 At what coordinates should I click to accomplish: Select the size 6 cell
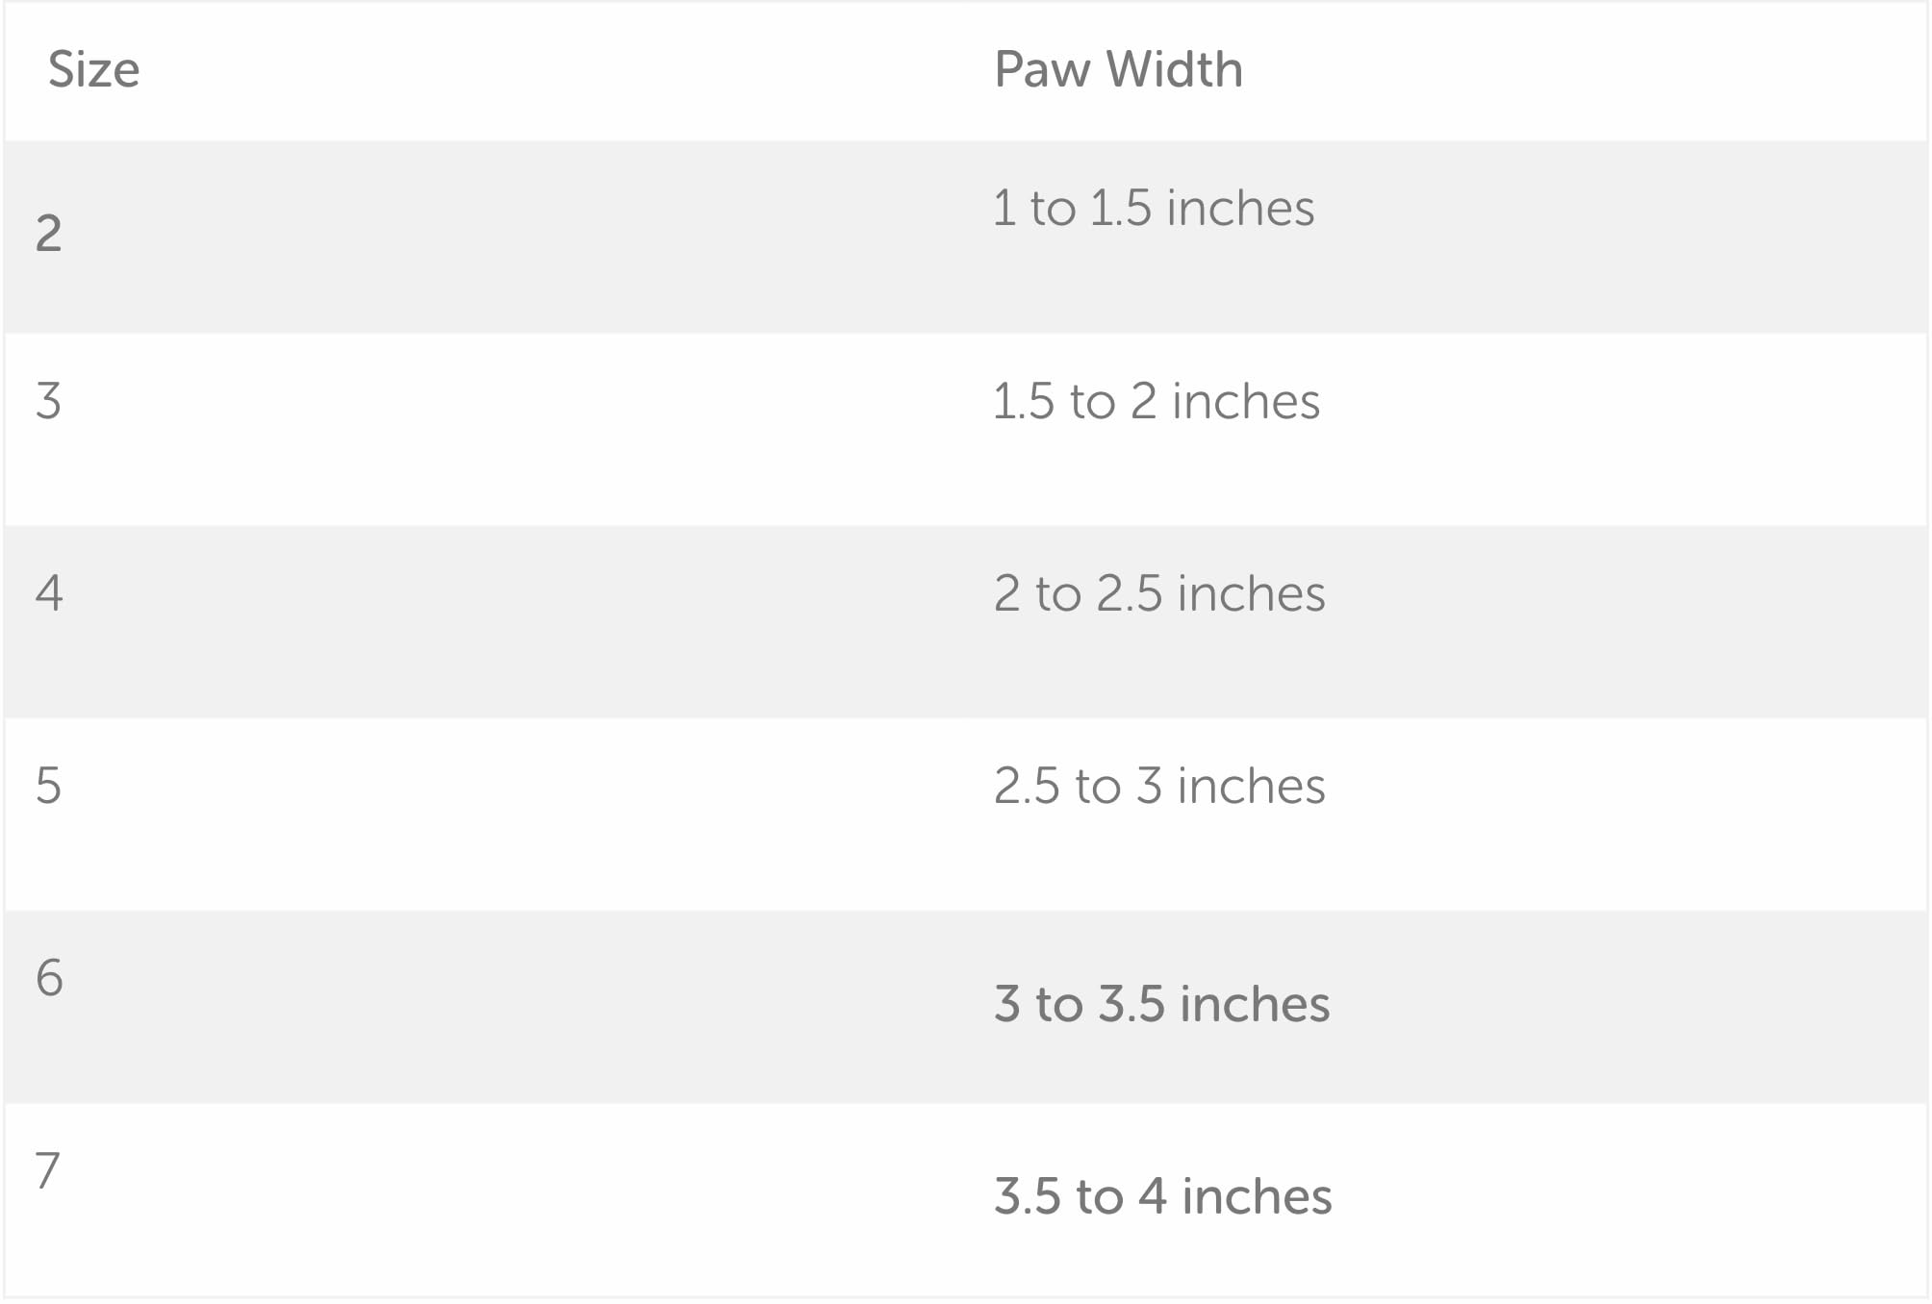click(49, 978)
